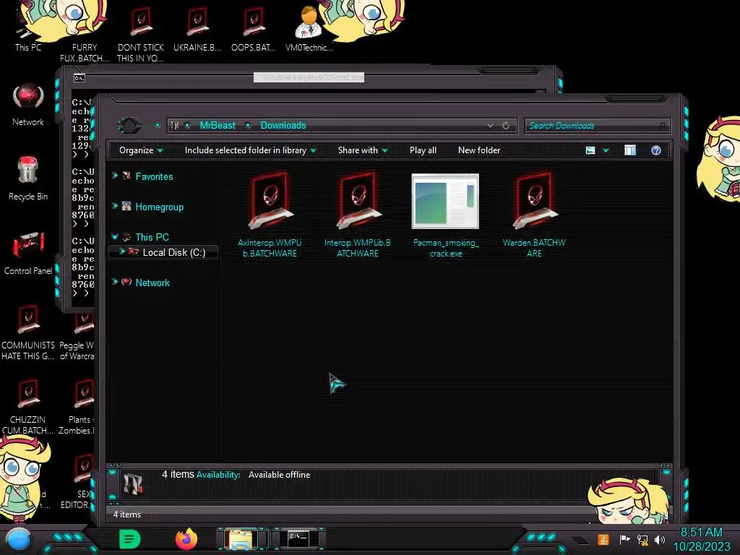Select Network in navigation pane

(x=152, y=283)
